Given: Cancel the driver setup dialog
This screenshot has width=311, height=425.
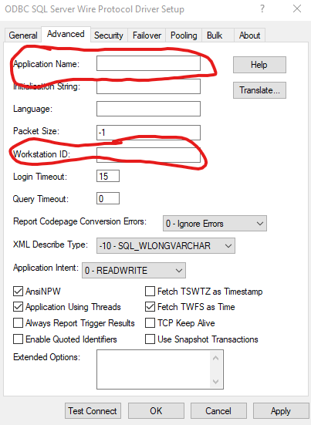Looking at the screenshot, I should (218, 411).
